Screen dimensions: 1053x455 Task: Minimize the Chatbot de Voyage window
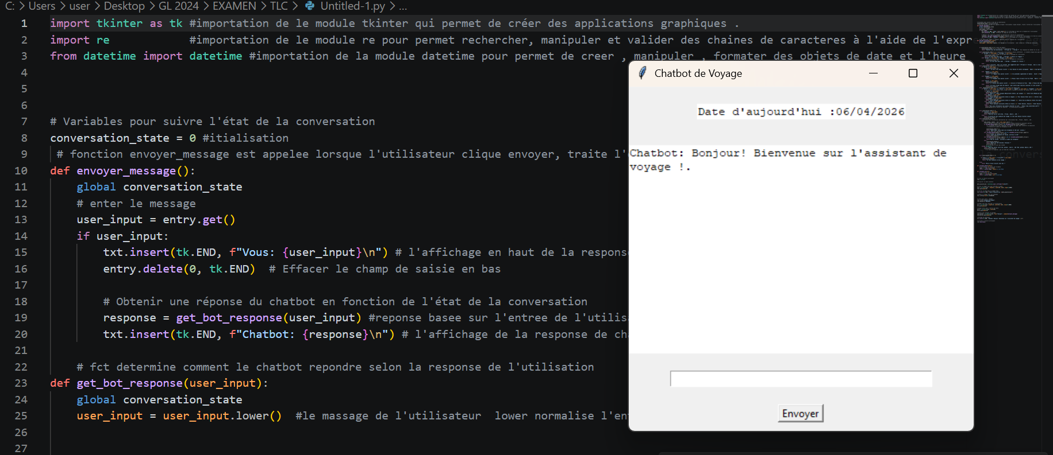point(873,73)
